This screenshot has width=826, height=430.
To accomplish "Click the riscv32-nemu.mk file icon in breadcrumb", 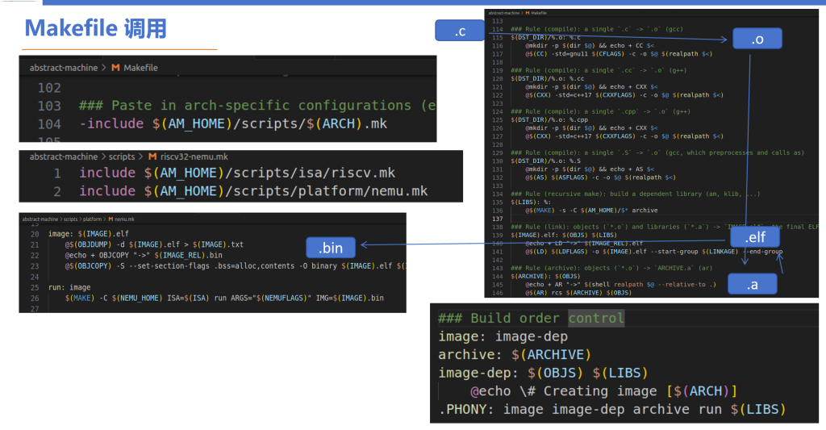I will 153,156.
